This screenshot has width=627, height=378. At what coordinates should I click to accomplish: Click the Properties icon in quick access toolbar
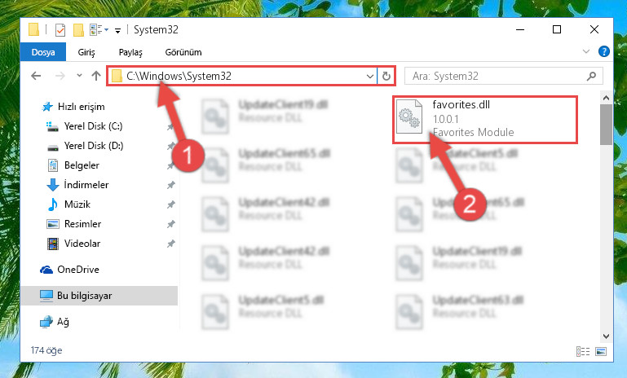coord(60,29)
